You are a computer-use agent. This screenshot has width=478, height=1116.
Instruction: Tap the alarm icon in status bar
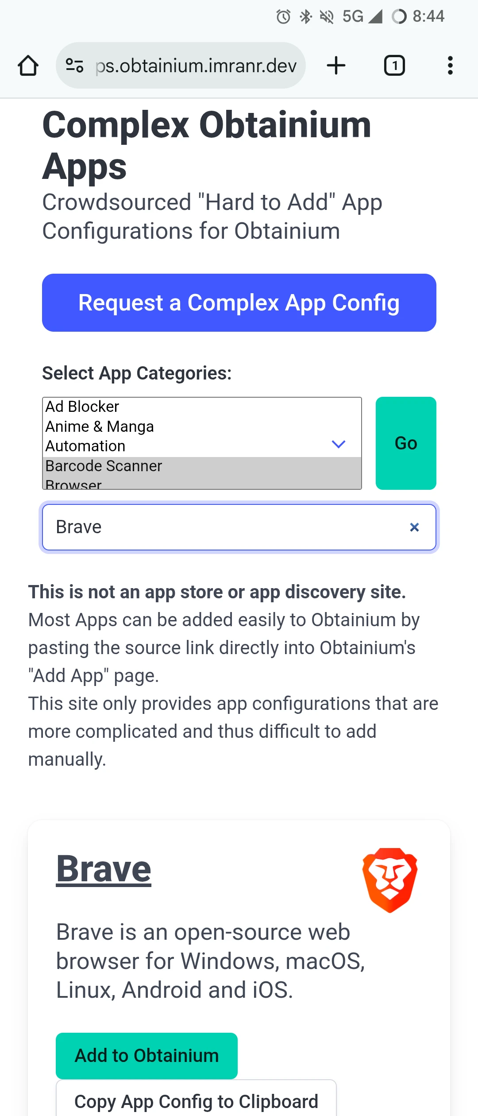click(x=283, y=17)
